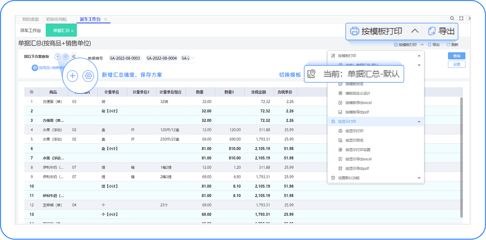Viewport: 486px width, 240px height.
Task: Click the small plus icon beside 按以下方案查询
Action: tap(58, 56)
